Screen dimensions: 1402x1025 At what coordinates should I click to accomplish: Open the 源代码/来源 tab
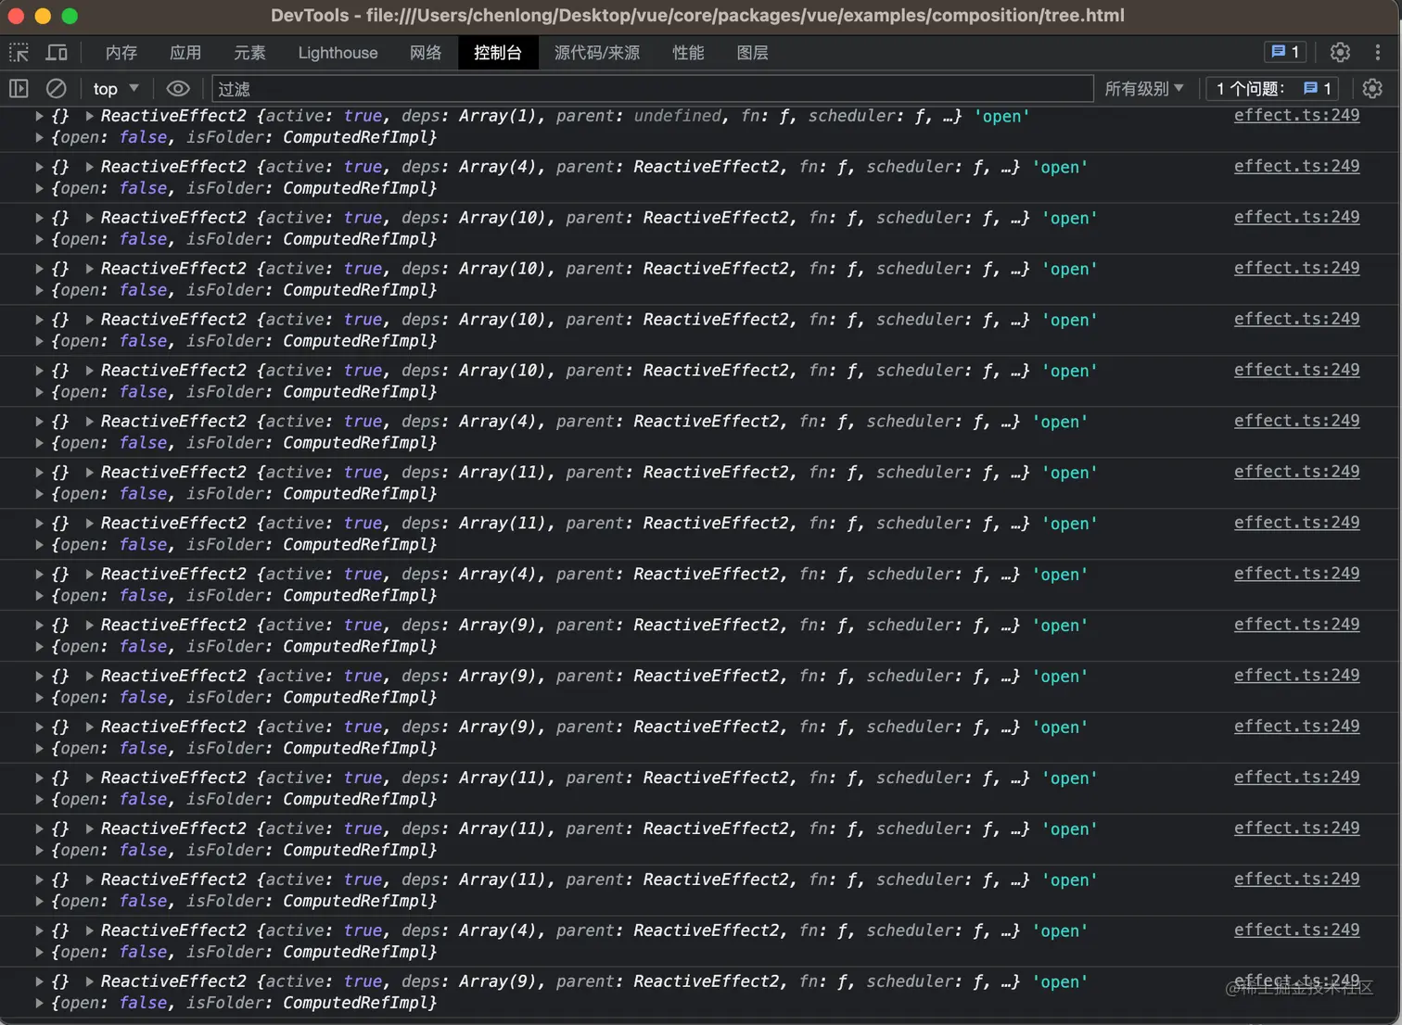[x=597, y=53]
